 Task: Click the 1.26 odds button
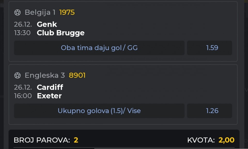(x=212, y=111)
